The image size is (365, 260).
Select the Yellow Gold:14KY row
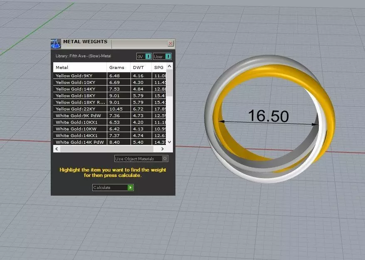point(110,89)
